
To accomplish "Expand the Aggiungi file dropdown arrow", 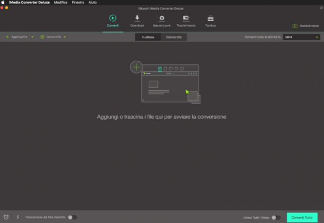I will 32,37.
